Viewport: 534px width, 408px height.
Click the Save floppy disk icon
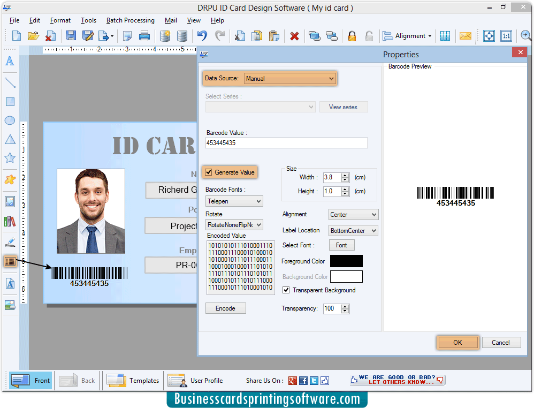[71, 36]
